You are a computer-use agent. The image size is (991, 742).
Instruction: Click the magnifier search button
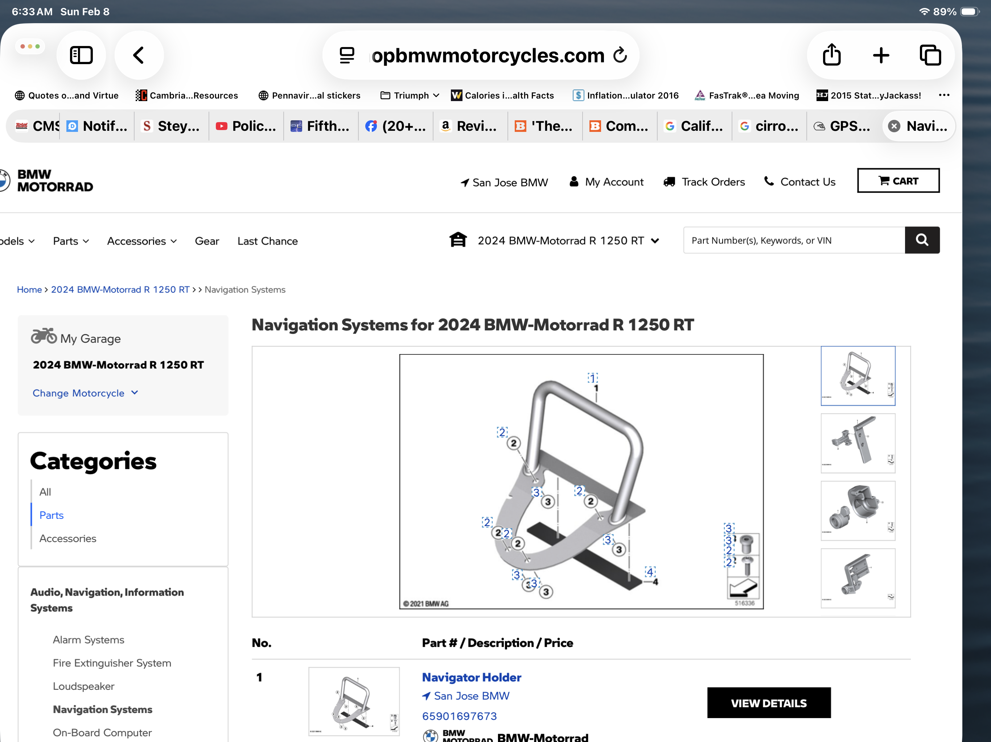(x=922, y=240)
